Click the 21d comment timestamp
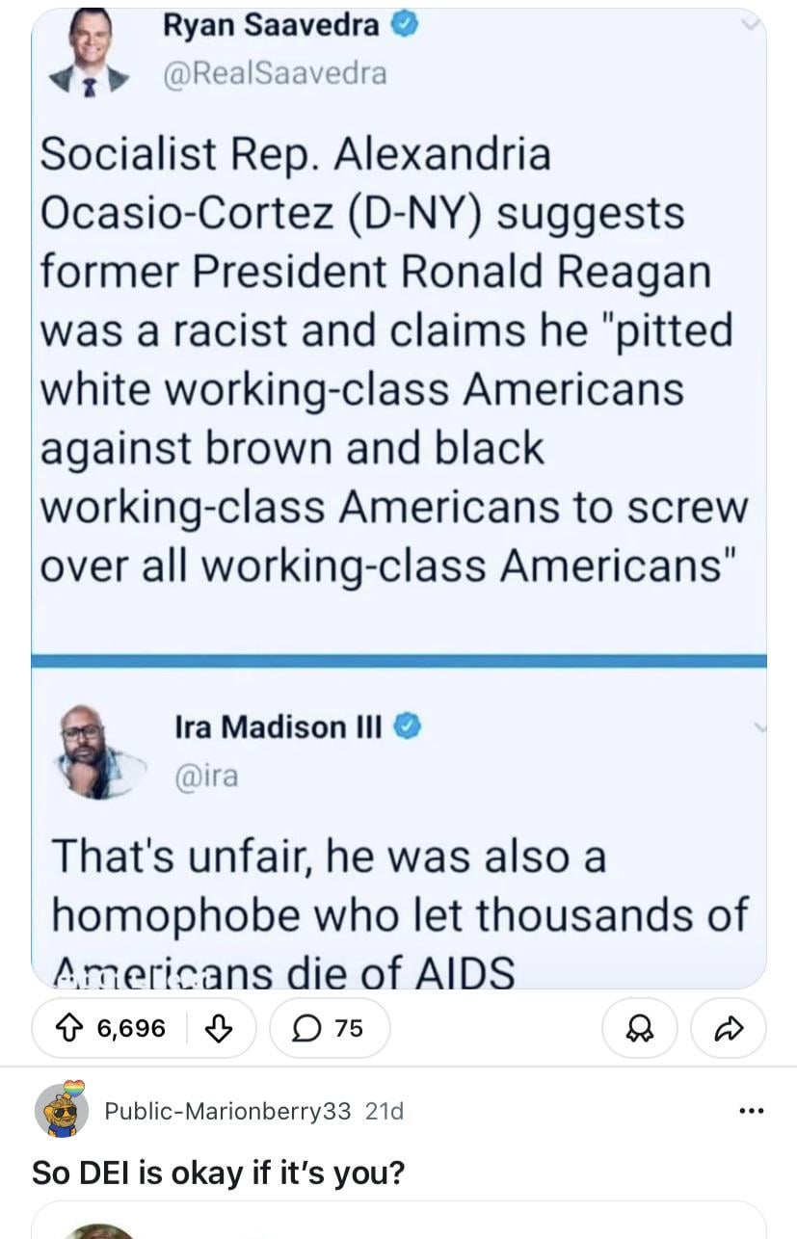This screenshot has height=1239, width=797. [385, 1112]
